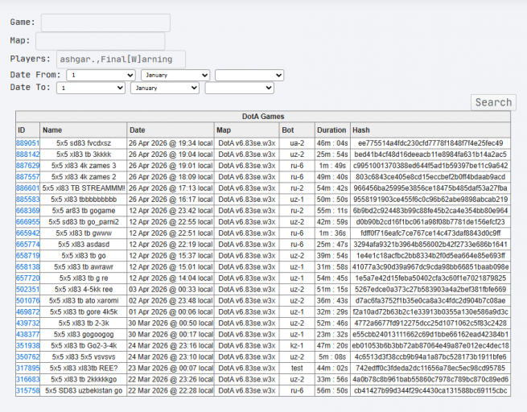Click the ID column header
Viewport: 527px width, 412px height.
click(28, 130)
